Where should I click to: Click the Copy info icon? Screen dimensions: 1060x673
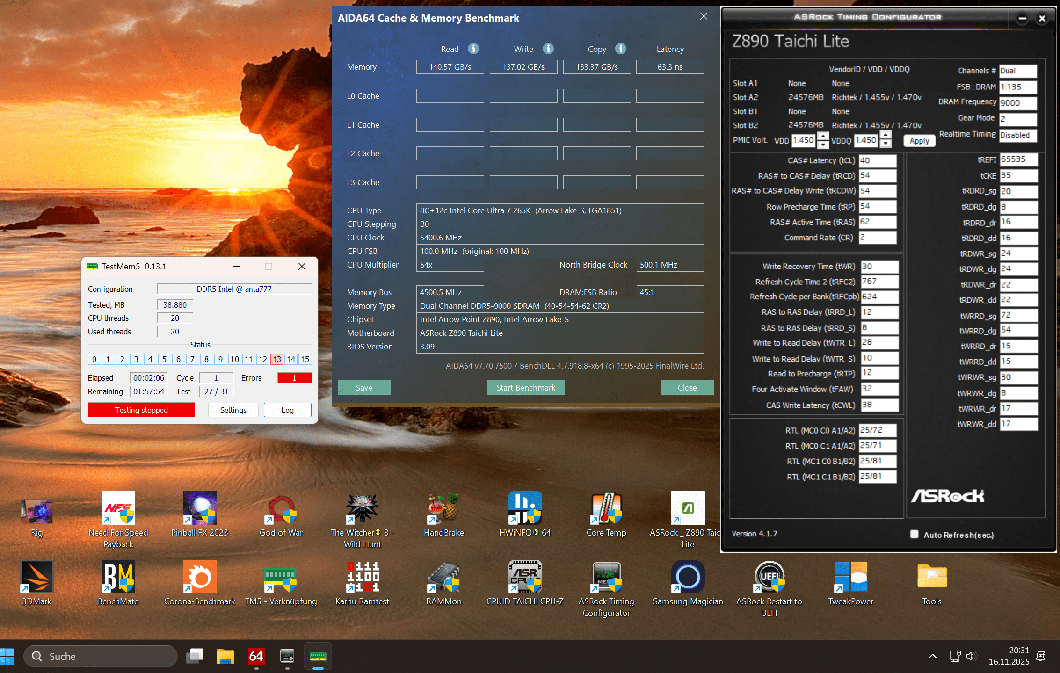tap(621, 49)
